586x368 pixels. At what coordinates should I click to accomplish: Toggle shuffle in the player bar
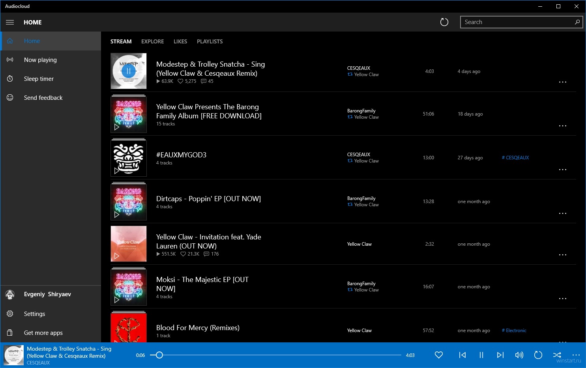[557, 355]
